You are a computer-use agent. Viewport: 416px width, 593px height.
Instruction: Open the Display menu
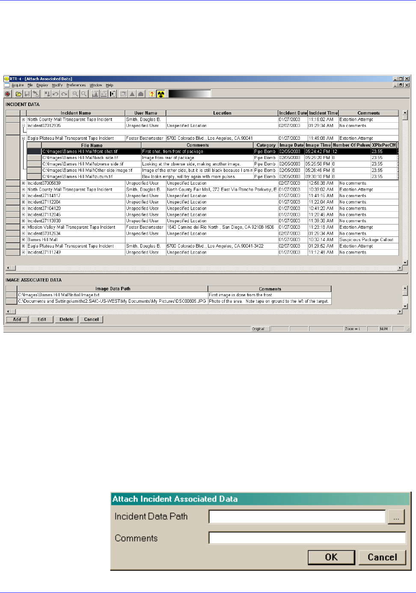pyautogui.click(x=42, y=85)
